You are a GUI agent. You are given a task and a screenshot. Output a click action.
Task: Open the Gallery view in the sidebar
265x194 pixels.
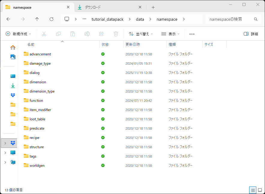pyautogui.click(x=12, y=57)
